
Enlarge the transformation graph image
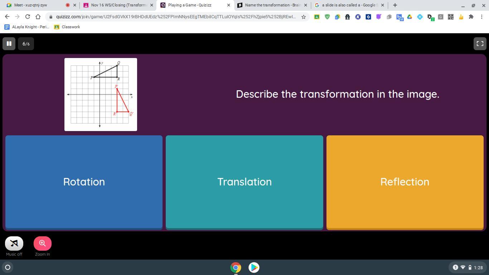(x=101, y=95)
